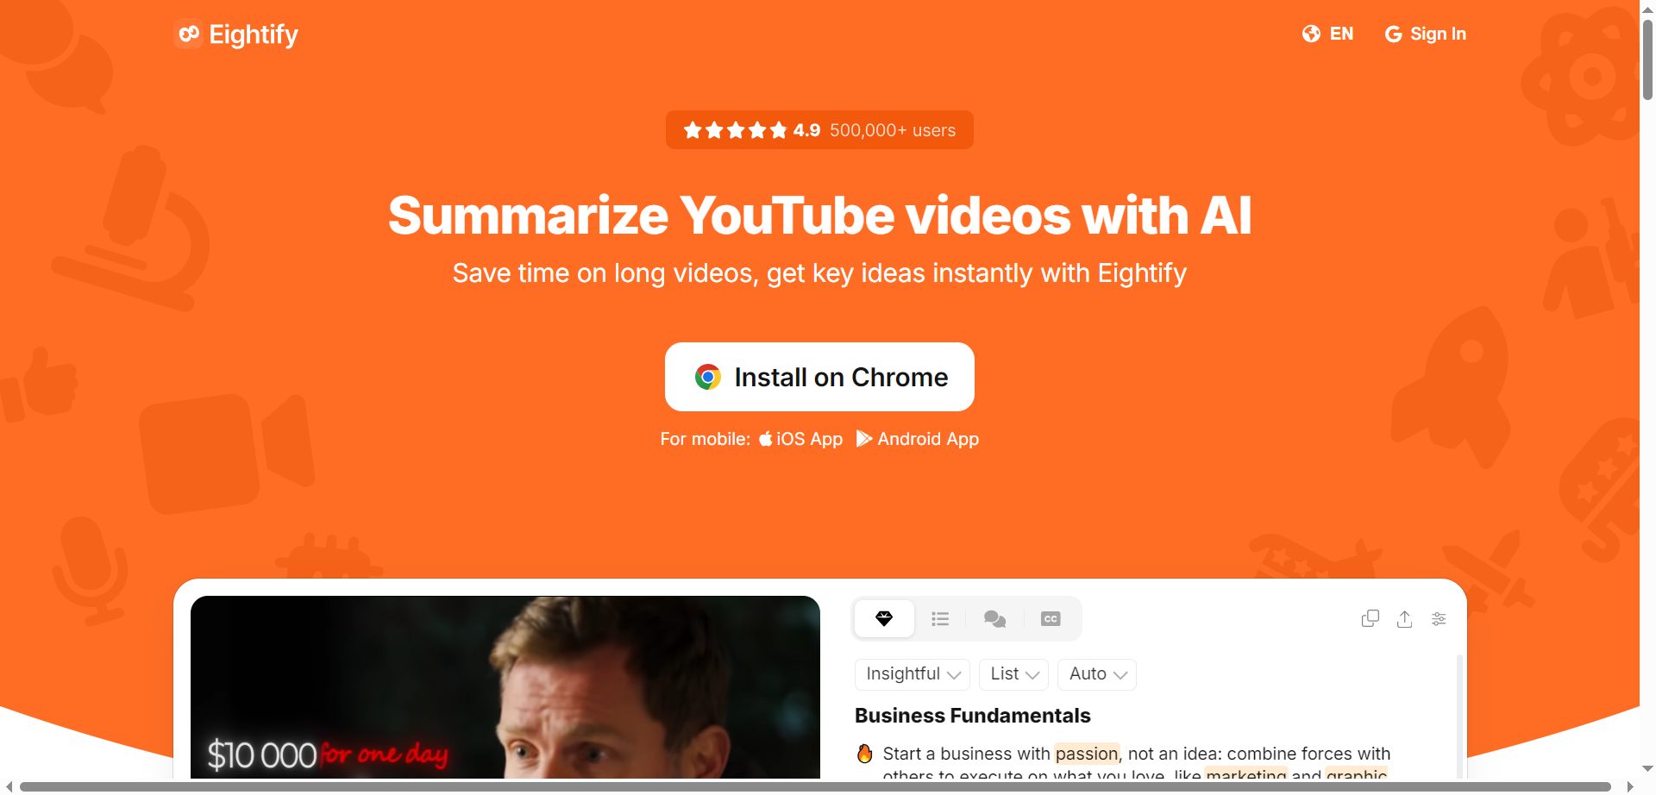
Task: Click the EN language menu
Action: click(x=1328, y=34)
